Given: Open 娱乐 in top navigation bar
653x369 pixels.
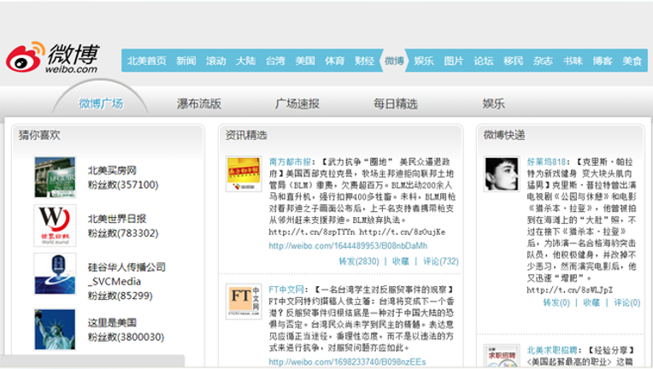Looking at the screenshot, I should [424, 61].
